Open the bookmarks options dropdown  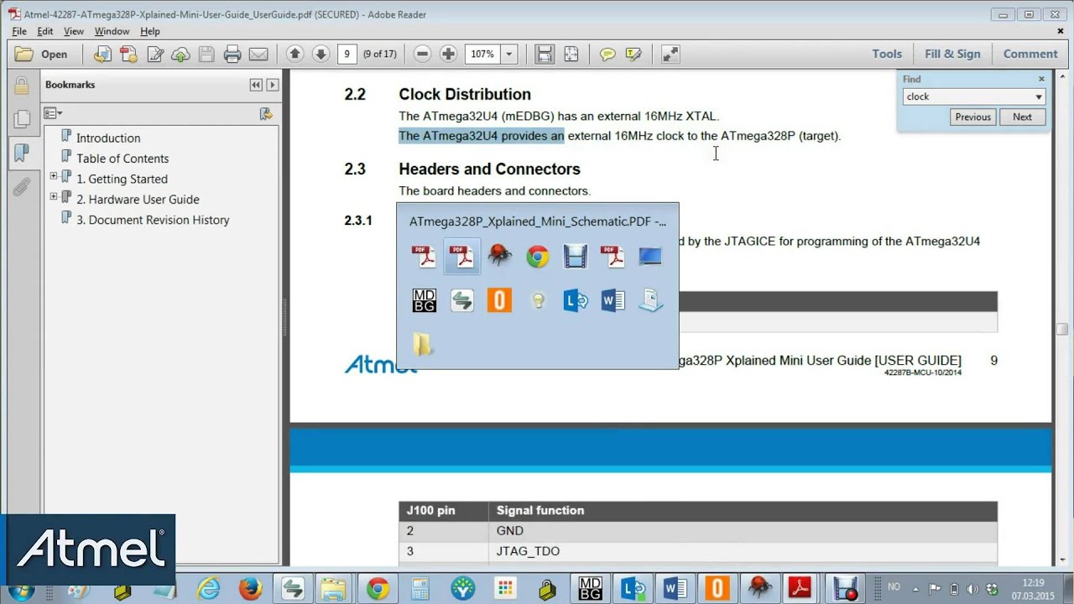point(53,113)
